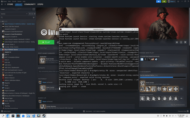The height and width of the screenshot is (118, 190).
Task: Open the View menu
Action: click(x=9, y=2)
